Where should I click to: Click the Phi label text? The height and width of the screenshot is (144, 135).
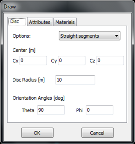(x=79, y=110)
